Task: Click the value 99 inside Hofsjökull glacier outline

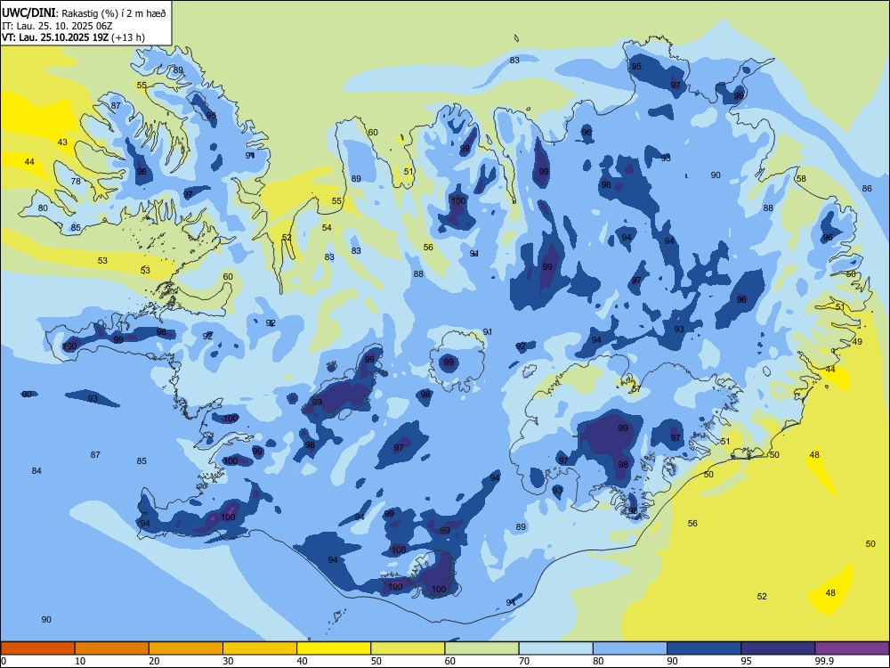Action: coord(449,362)
